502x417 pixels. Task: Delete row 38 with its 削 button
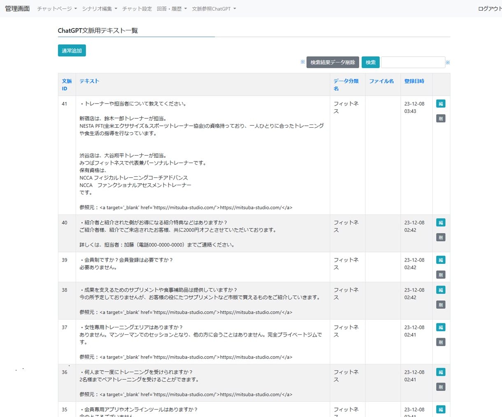click(441, 305)
